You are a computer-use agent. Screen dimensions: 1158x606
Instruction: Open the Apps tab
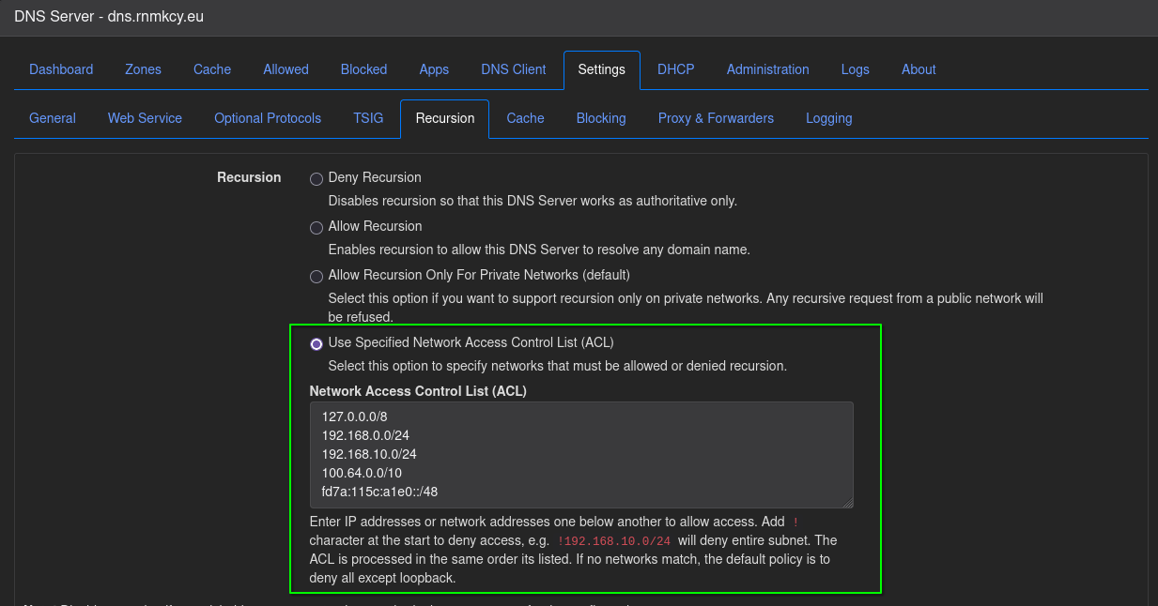(434, 69)
